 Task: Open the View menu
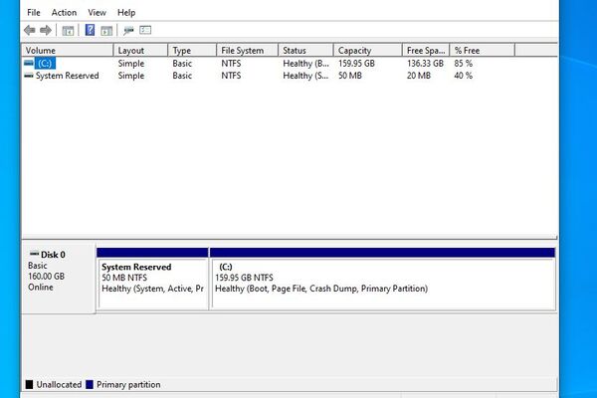[97, 12]
